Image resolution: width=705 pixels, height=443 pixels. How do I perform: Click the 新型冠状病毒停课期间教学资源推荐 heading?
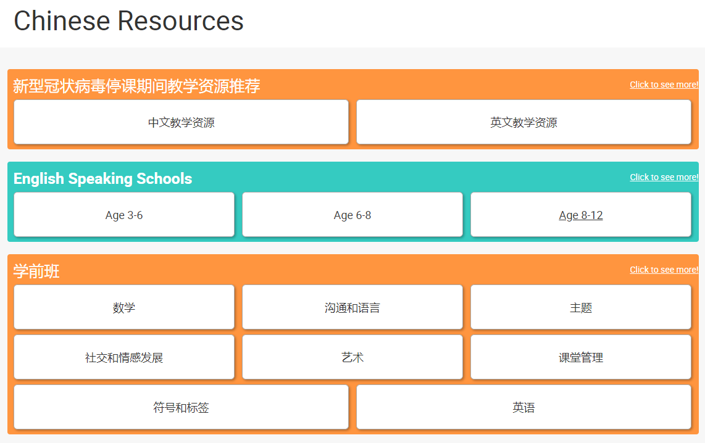[x=136, y=86]
